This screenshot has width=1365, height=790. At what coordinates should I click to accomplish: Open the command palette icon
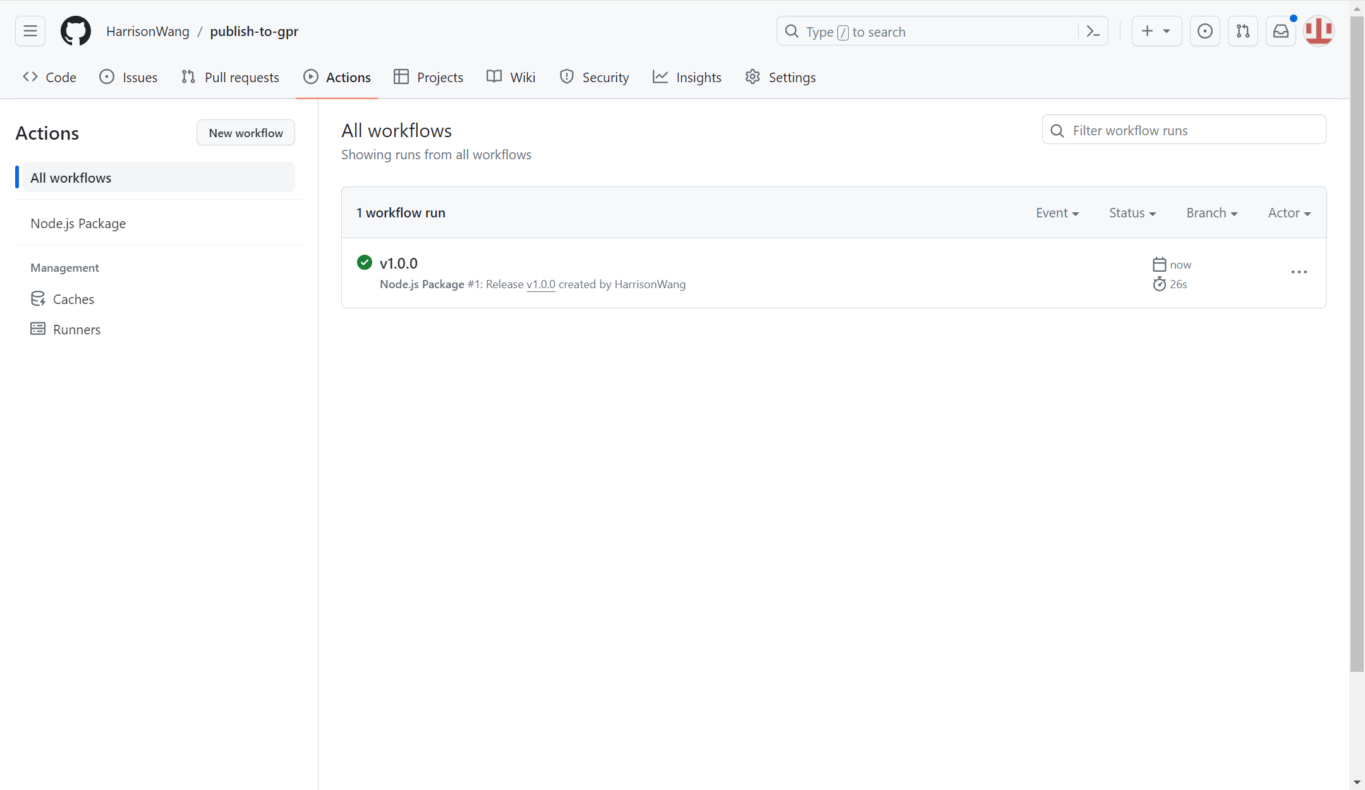pos(1093,32)
